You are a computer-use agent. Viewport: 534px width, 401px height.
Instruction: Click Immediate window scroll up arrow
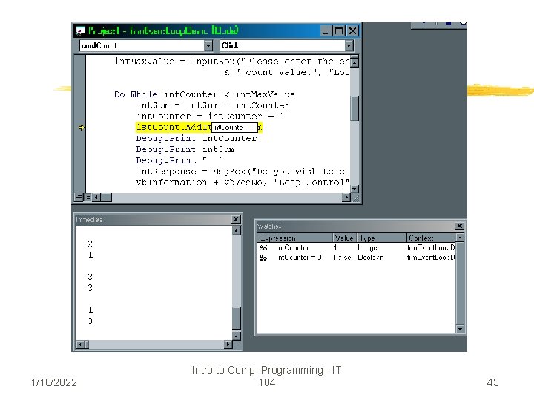point(237,231)
